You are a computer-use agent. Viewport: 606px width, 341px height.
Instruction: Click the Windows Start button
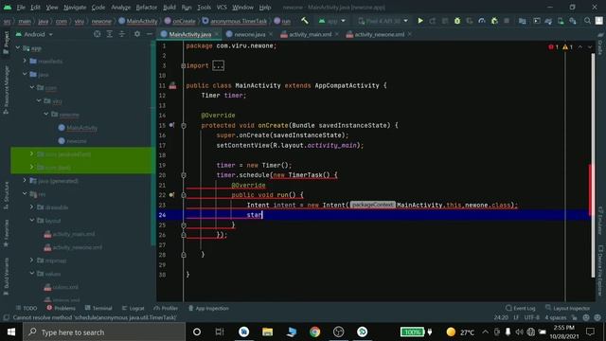(11, 332)
